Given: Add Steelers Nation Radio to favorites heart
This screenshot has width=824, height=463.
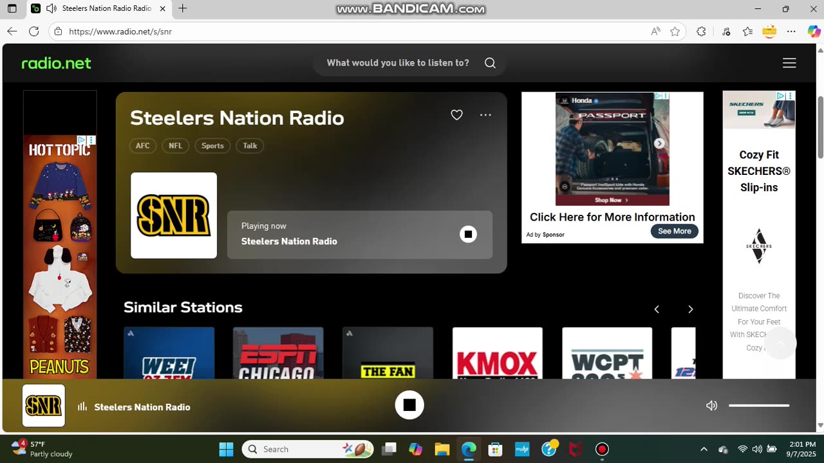Looking at the screenshot, I should coord(456,115).
